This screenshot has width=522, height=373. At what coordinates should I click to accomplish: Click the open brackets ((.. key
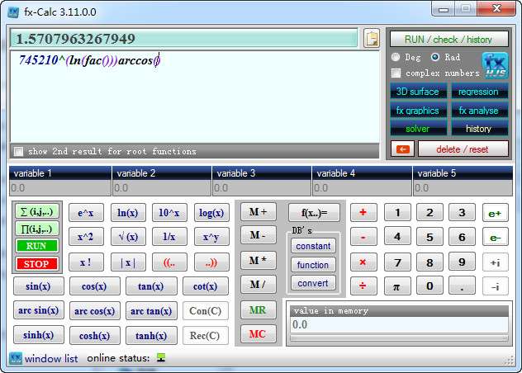[x=169, y=262]
